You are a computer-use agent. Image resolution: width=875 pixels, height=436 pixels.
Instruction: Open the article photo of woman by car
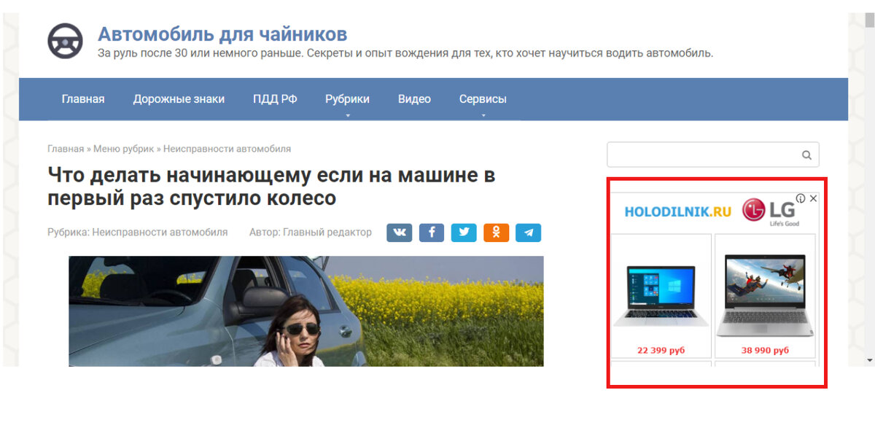[306, 311]
